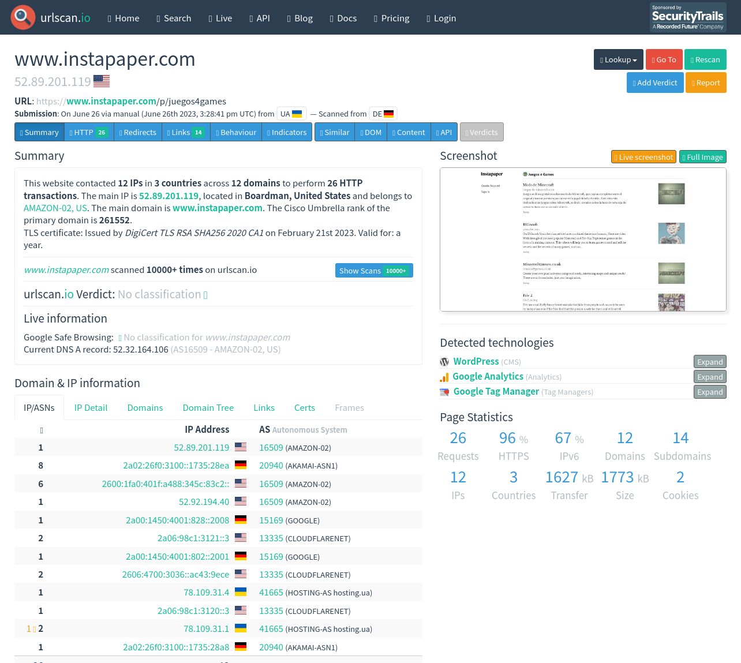Image resolution: width=741 pixels, height=663 pixels.
Task: Select the IP/ASNs tab
Action: 39,407
